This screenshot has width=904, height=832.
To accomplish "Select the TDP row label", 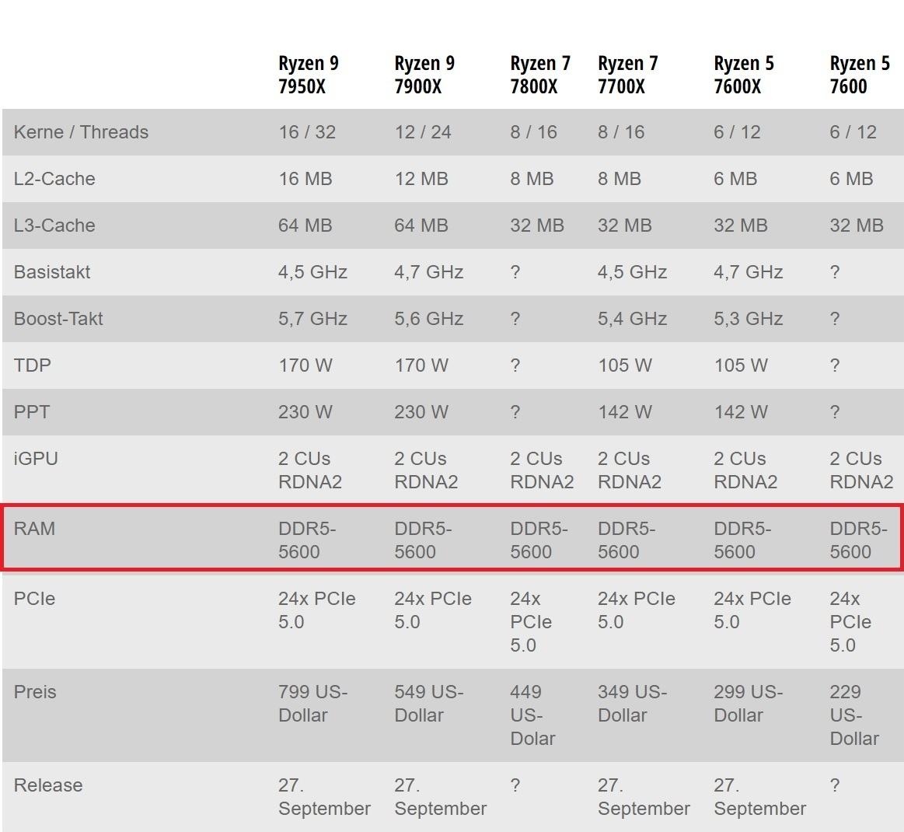I will click(33, 365).
